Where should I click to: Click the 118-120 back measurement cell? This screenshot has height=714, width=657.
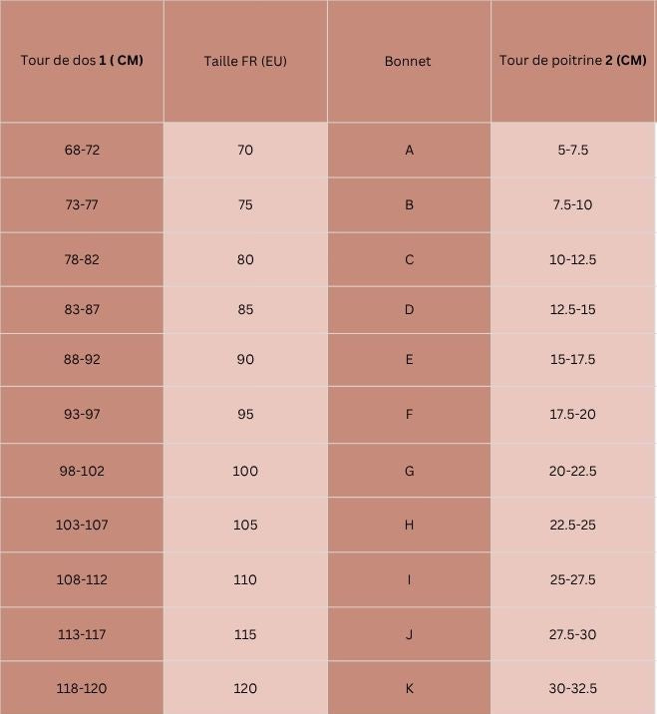click(82, 688)
